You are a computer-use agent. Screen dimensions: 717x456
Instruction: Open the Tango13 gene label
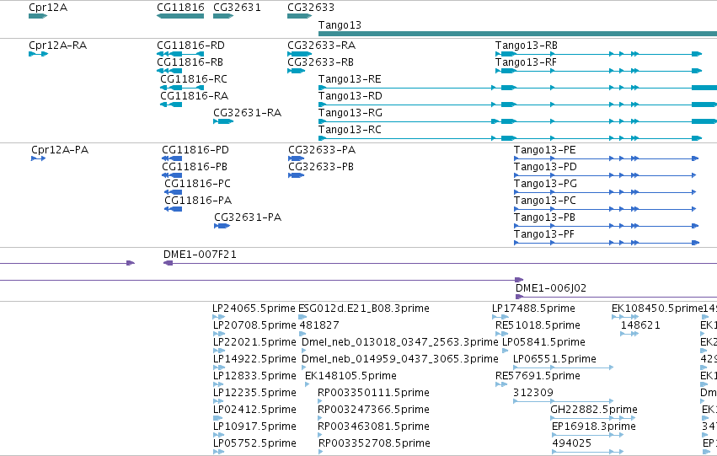tap(340, 25)
